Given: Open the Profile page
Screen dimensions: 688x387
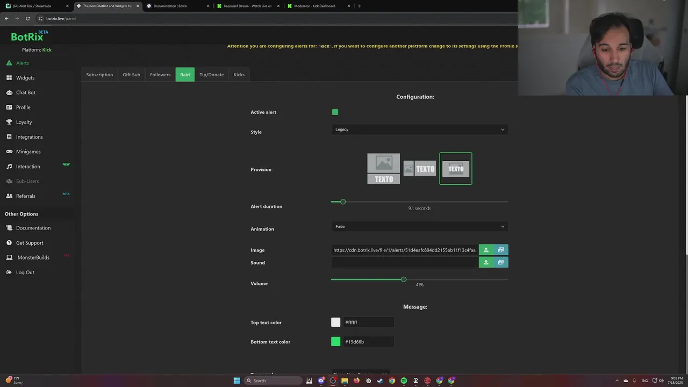Looking at the screenshot, I should click(x=23, y=107).
